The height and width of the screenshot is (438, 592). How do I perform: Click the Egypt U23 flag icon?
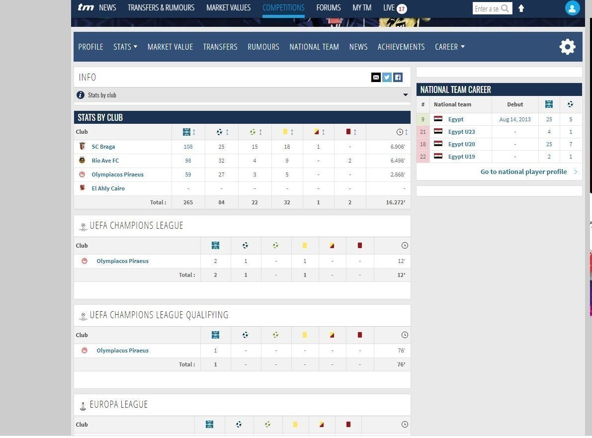click(438, 131)
